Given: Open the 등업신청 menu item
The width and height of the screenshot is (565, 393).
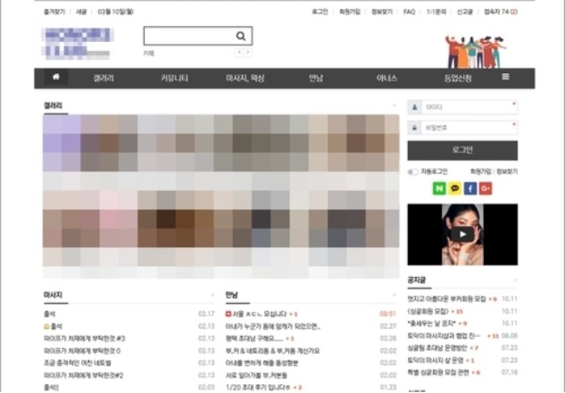Looking at the screenshot, I should (x=458, y=78).
